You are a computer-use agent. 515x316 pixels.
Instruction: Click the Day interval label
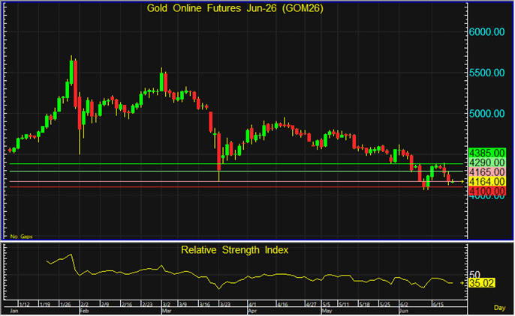(x=499, y=308)
